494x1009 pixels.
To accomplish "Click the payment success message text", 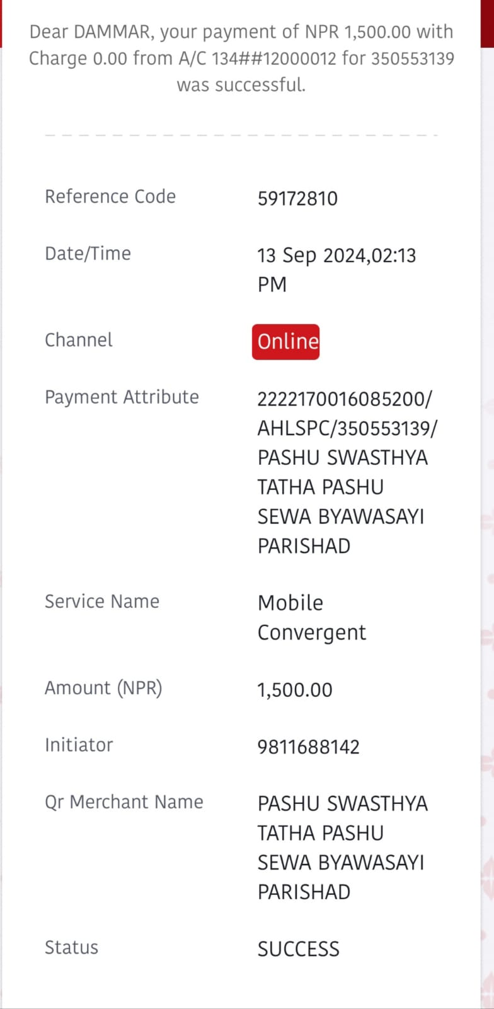I will coord(241,58).
